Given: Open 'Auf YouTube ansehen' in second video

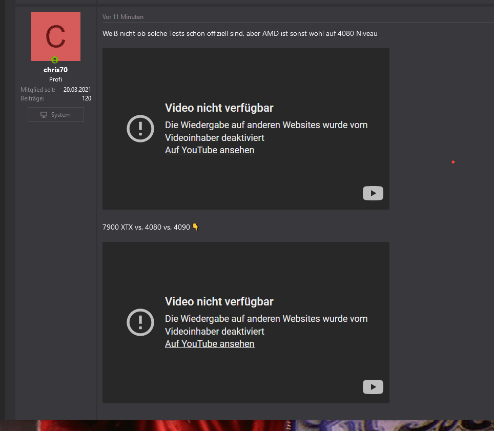Looking at the screenshot, I should (210, 344).
